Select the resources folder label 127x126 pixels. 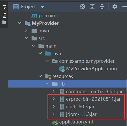pos(62,76)
